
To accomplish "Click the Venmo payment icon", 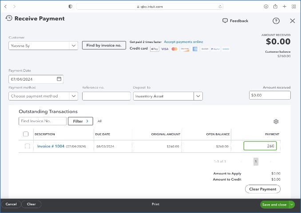I will tap(226, 49).
